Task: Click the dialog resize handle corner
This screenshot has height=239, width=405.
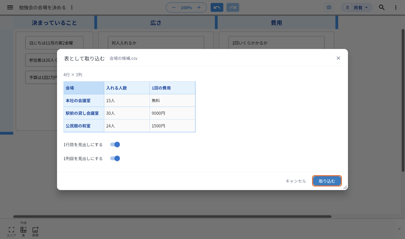Action: click(x=345, y=187)
